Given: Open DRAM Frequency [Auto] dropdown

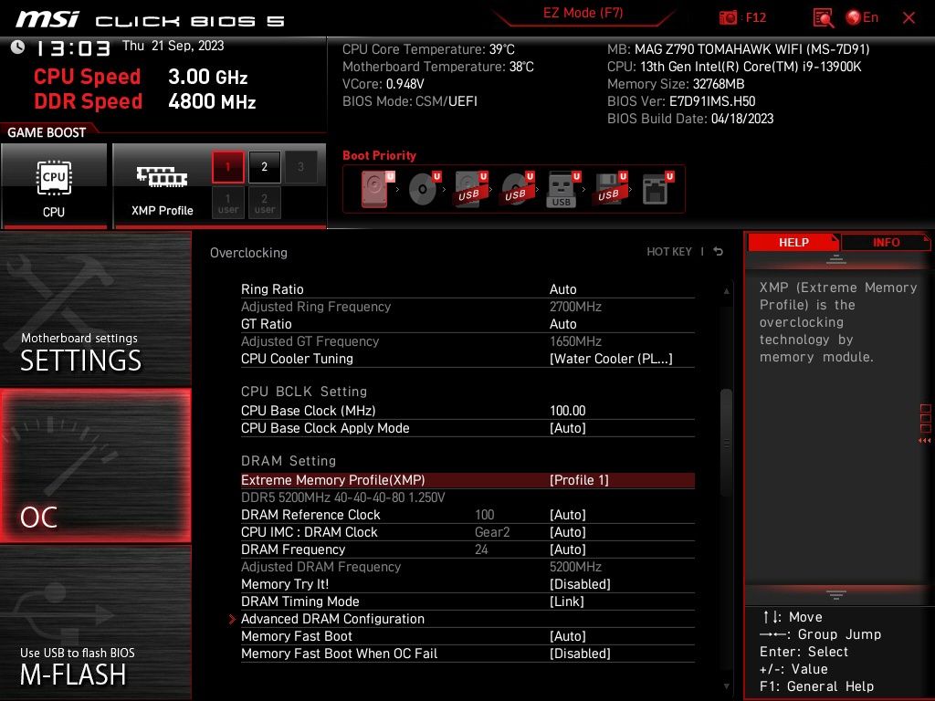Looking at the screenshot, I should pyautogui.click(x=568, y=549).
